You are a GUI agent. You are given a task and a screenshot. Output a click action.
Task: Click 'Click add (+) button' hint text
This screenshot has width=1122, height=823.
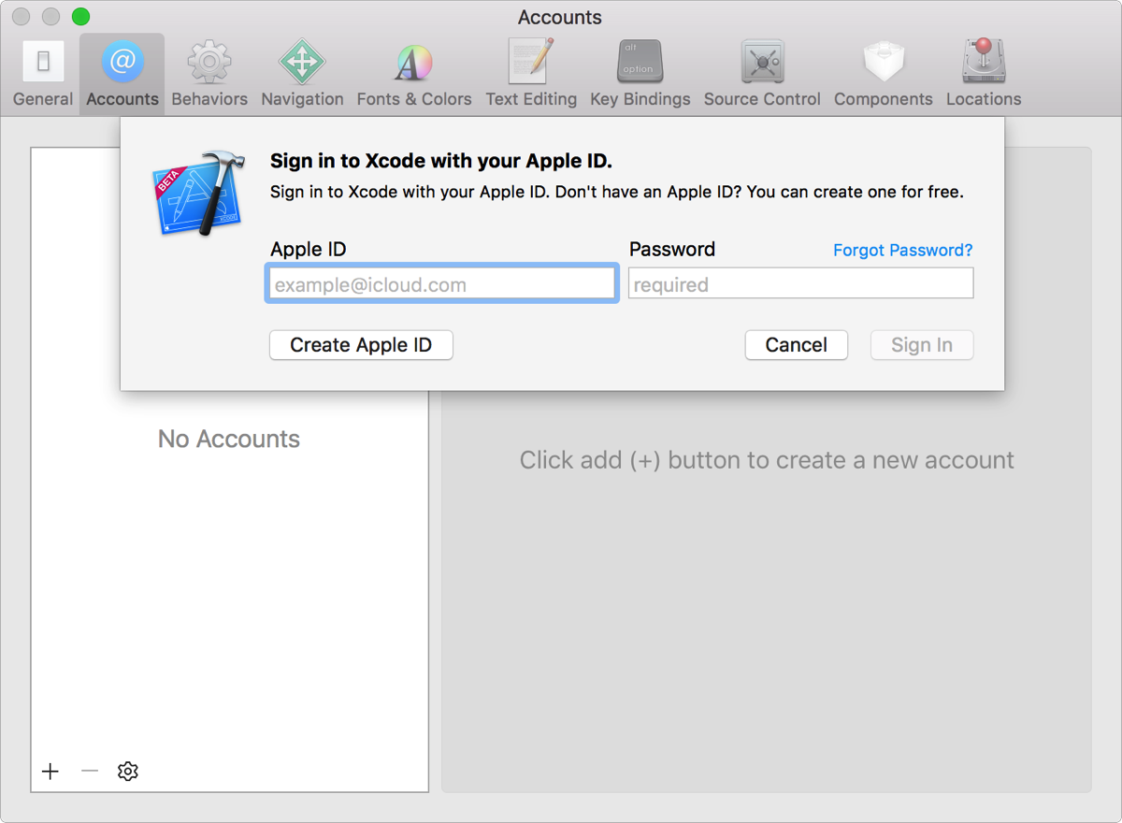(x=767, y=460)
